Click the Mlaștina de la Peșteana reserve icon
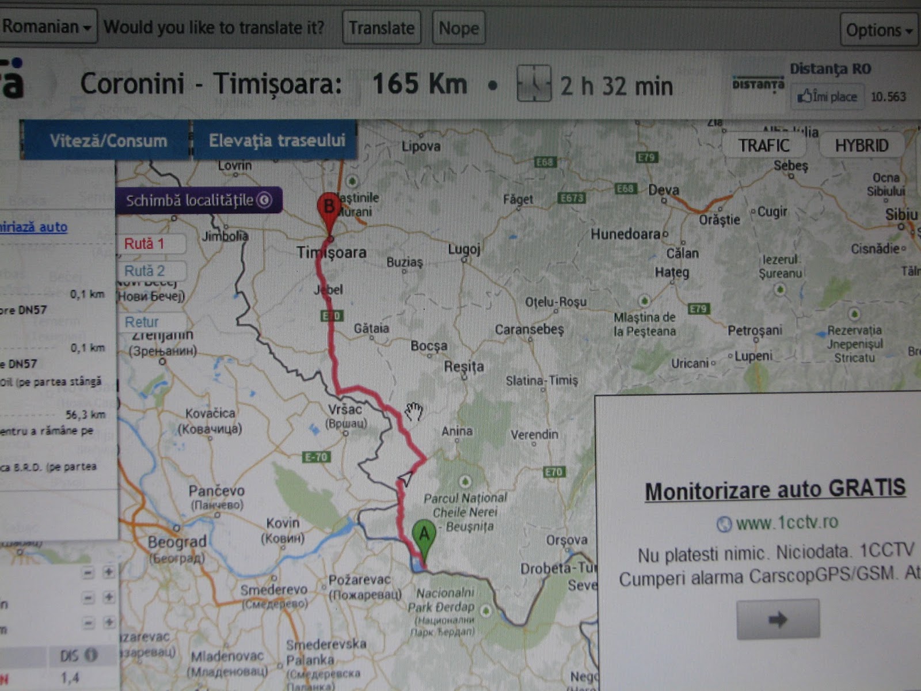 [x=644, y=301]
